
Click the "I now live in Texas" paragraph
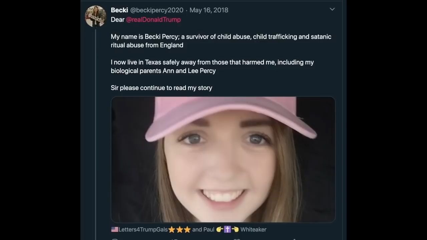(212, 66)
